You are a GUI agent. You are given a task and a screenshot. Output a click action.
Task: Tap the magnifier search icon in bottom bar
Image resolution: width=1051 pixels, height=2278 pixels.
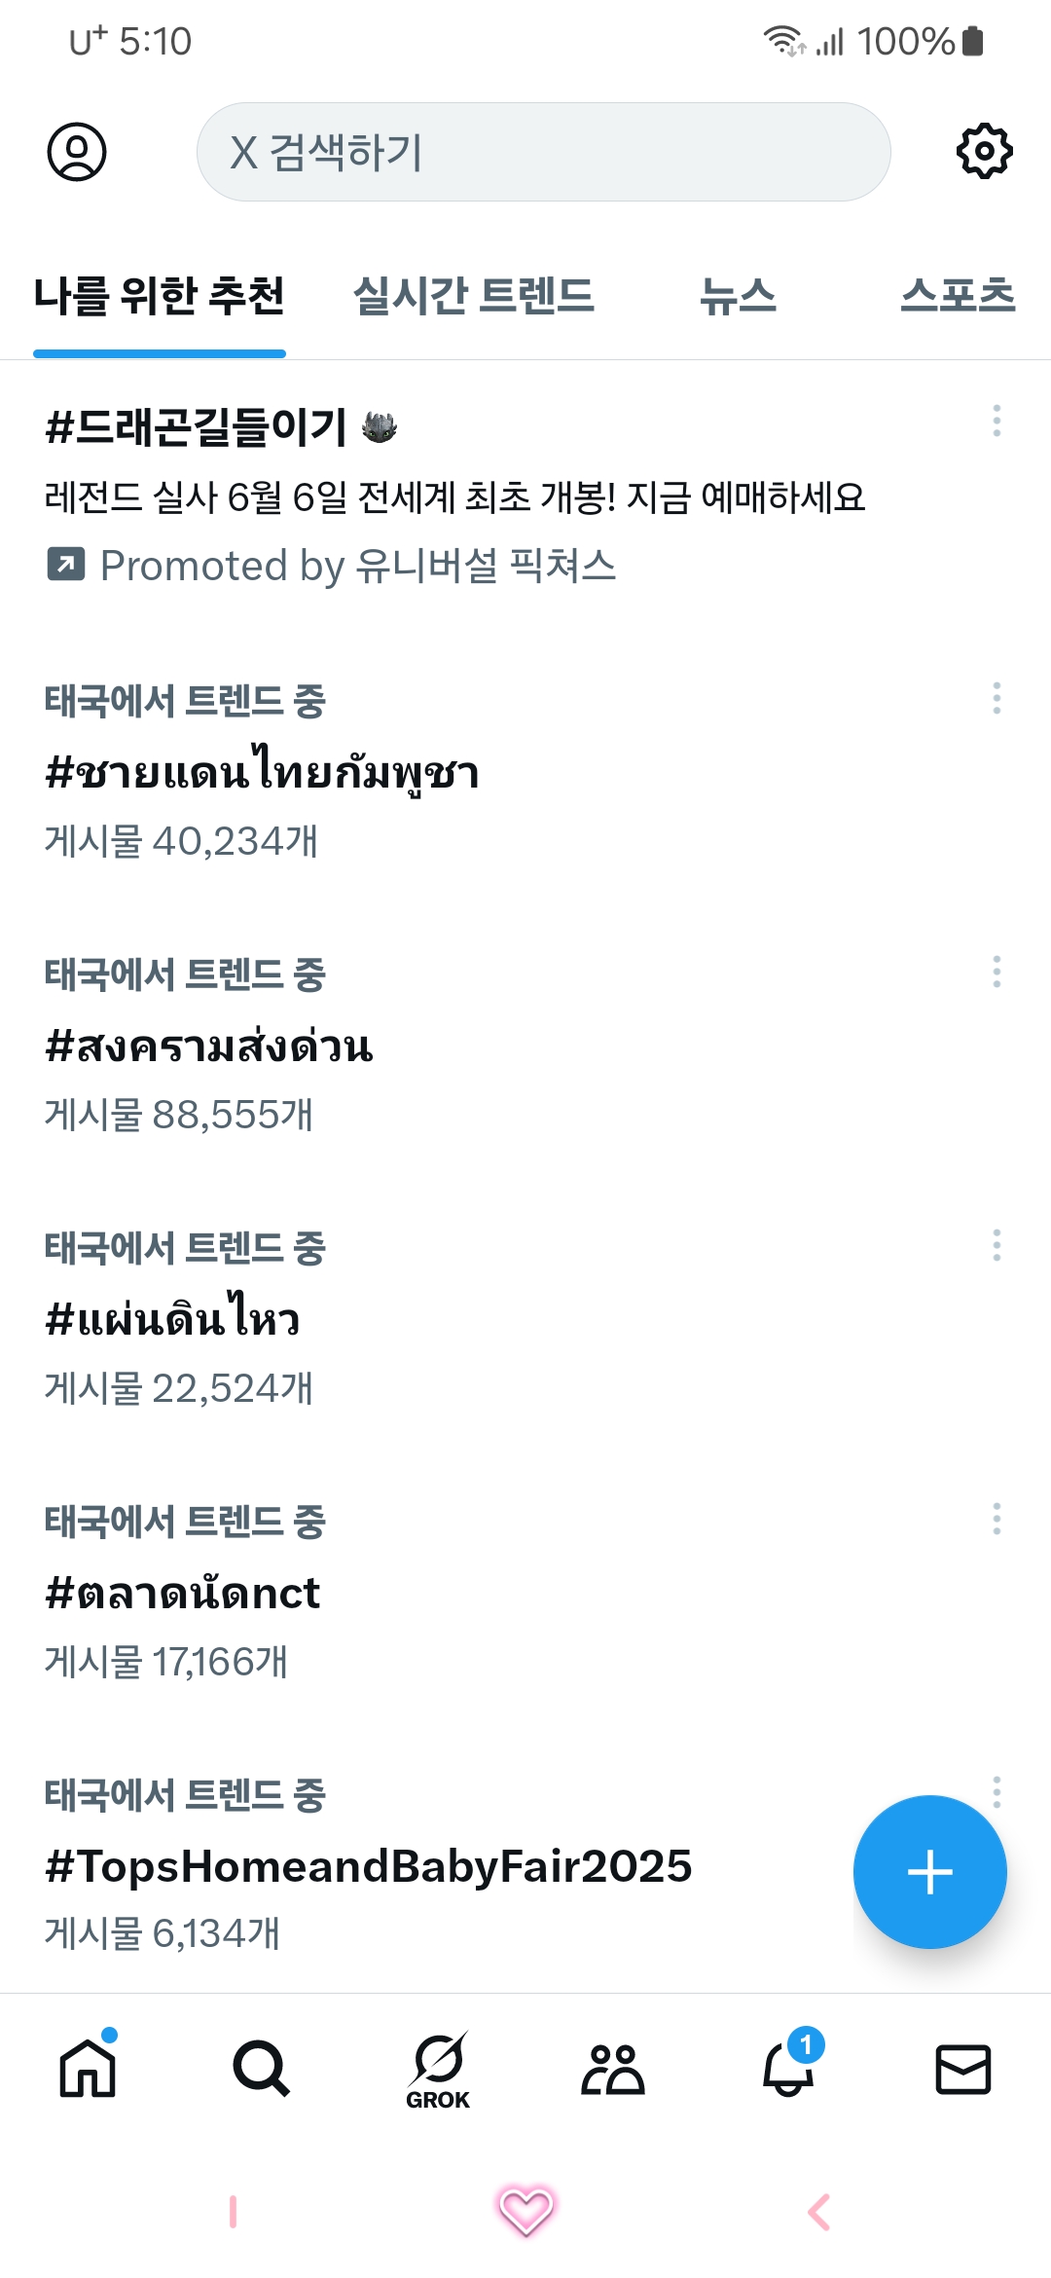(x=261, y=2070)
